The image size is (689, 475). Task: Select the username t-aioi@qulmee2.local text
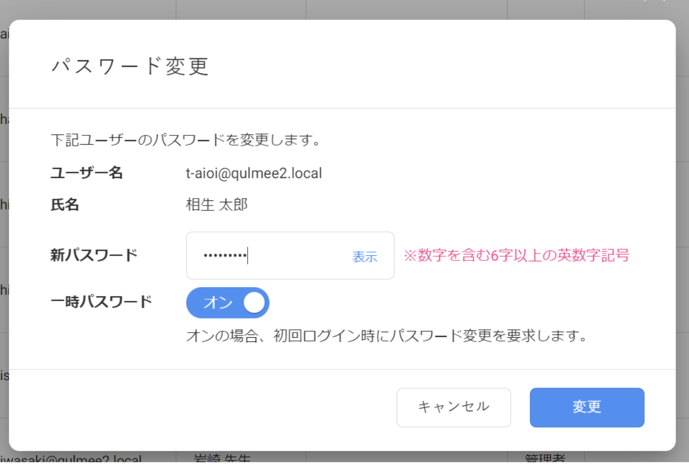[254, 173]
